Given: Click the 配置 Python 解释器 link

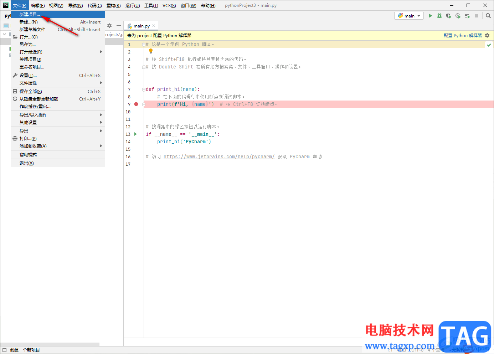Looking at the screenshot, I should point(463,35).
